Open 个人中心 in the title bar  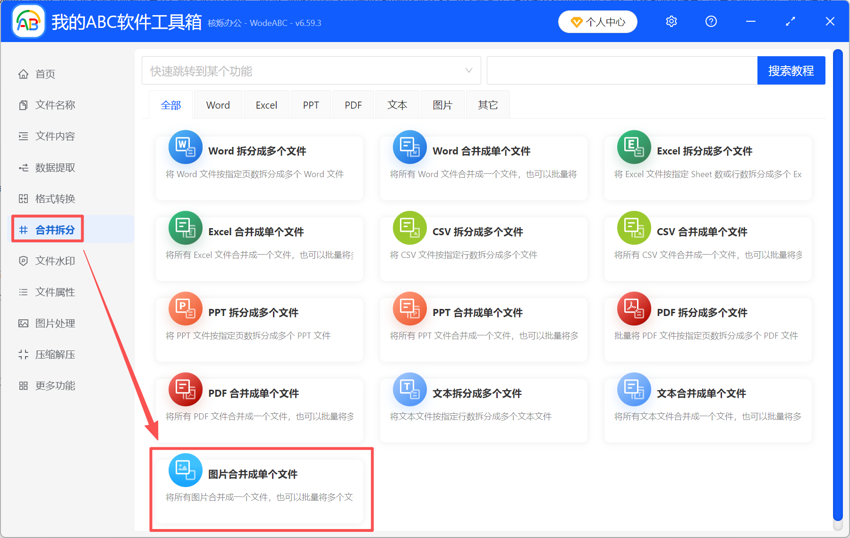coord(597,21)
